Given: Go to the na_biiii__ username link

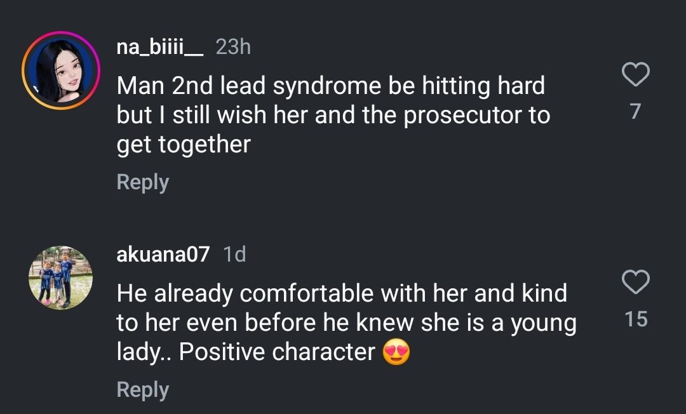Looking at the screenshot, I should [160, 47].
